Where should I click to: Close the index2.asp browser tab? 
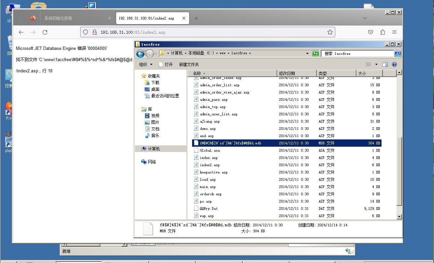click(x=184, y=18)
